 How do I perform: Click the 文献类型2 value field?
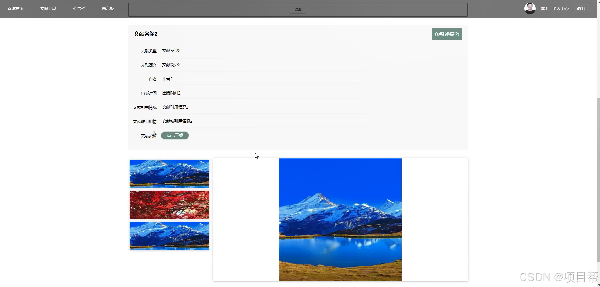(263, 51)
